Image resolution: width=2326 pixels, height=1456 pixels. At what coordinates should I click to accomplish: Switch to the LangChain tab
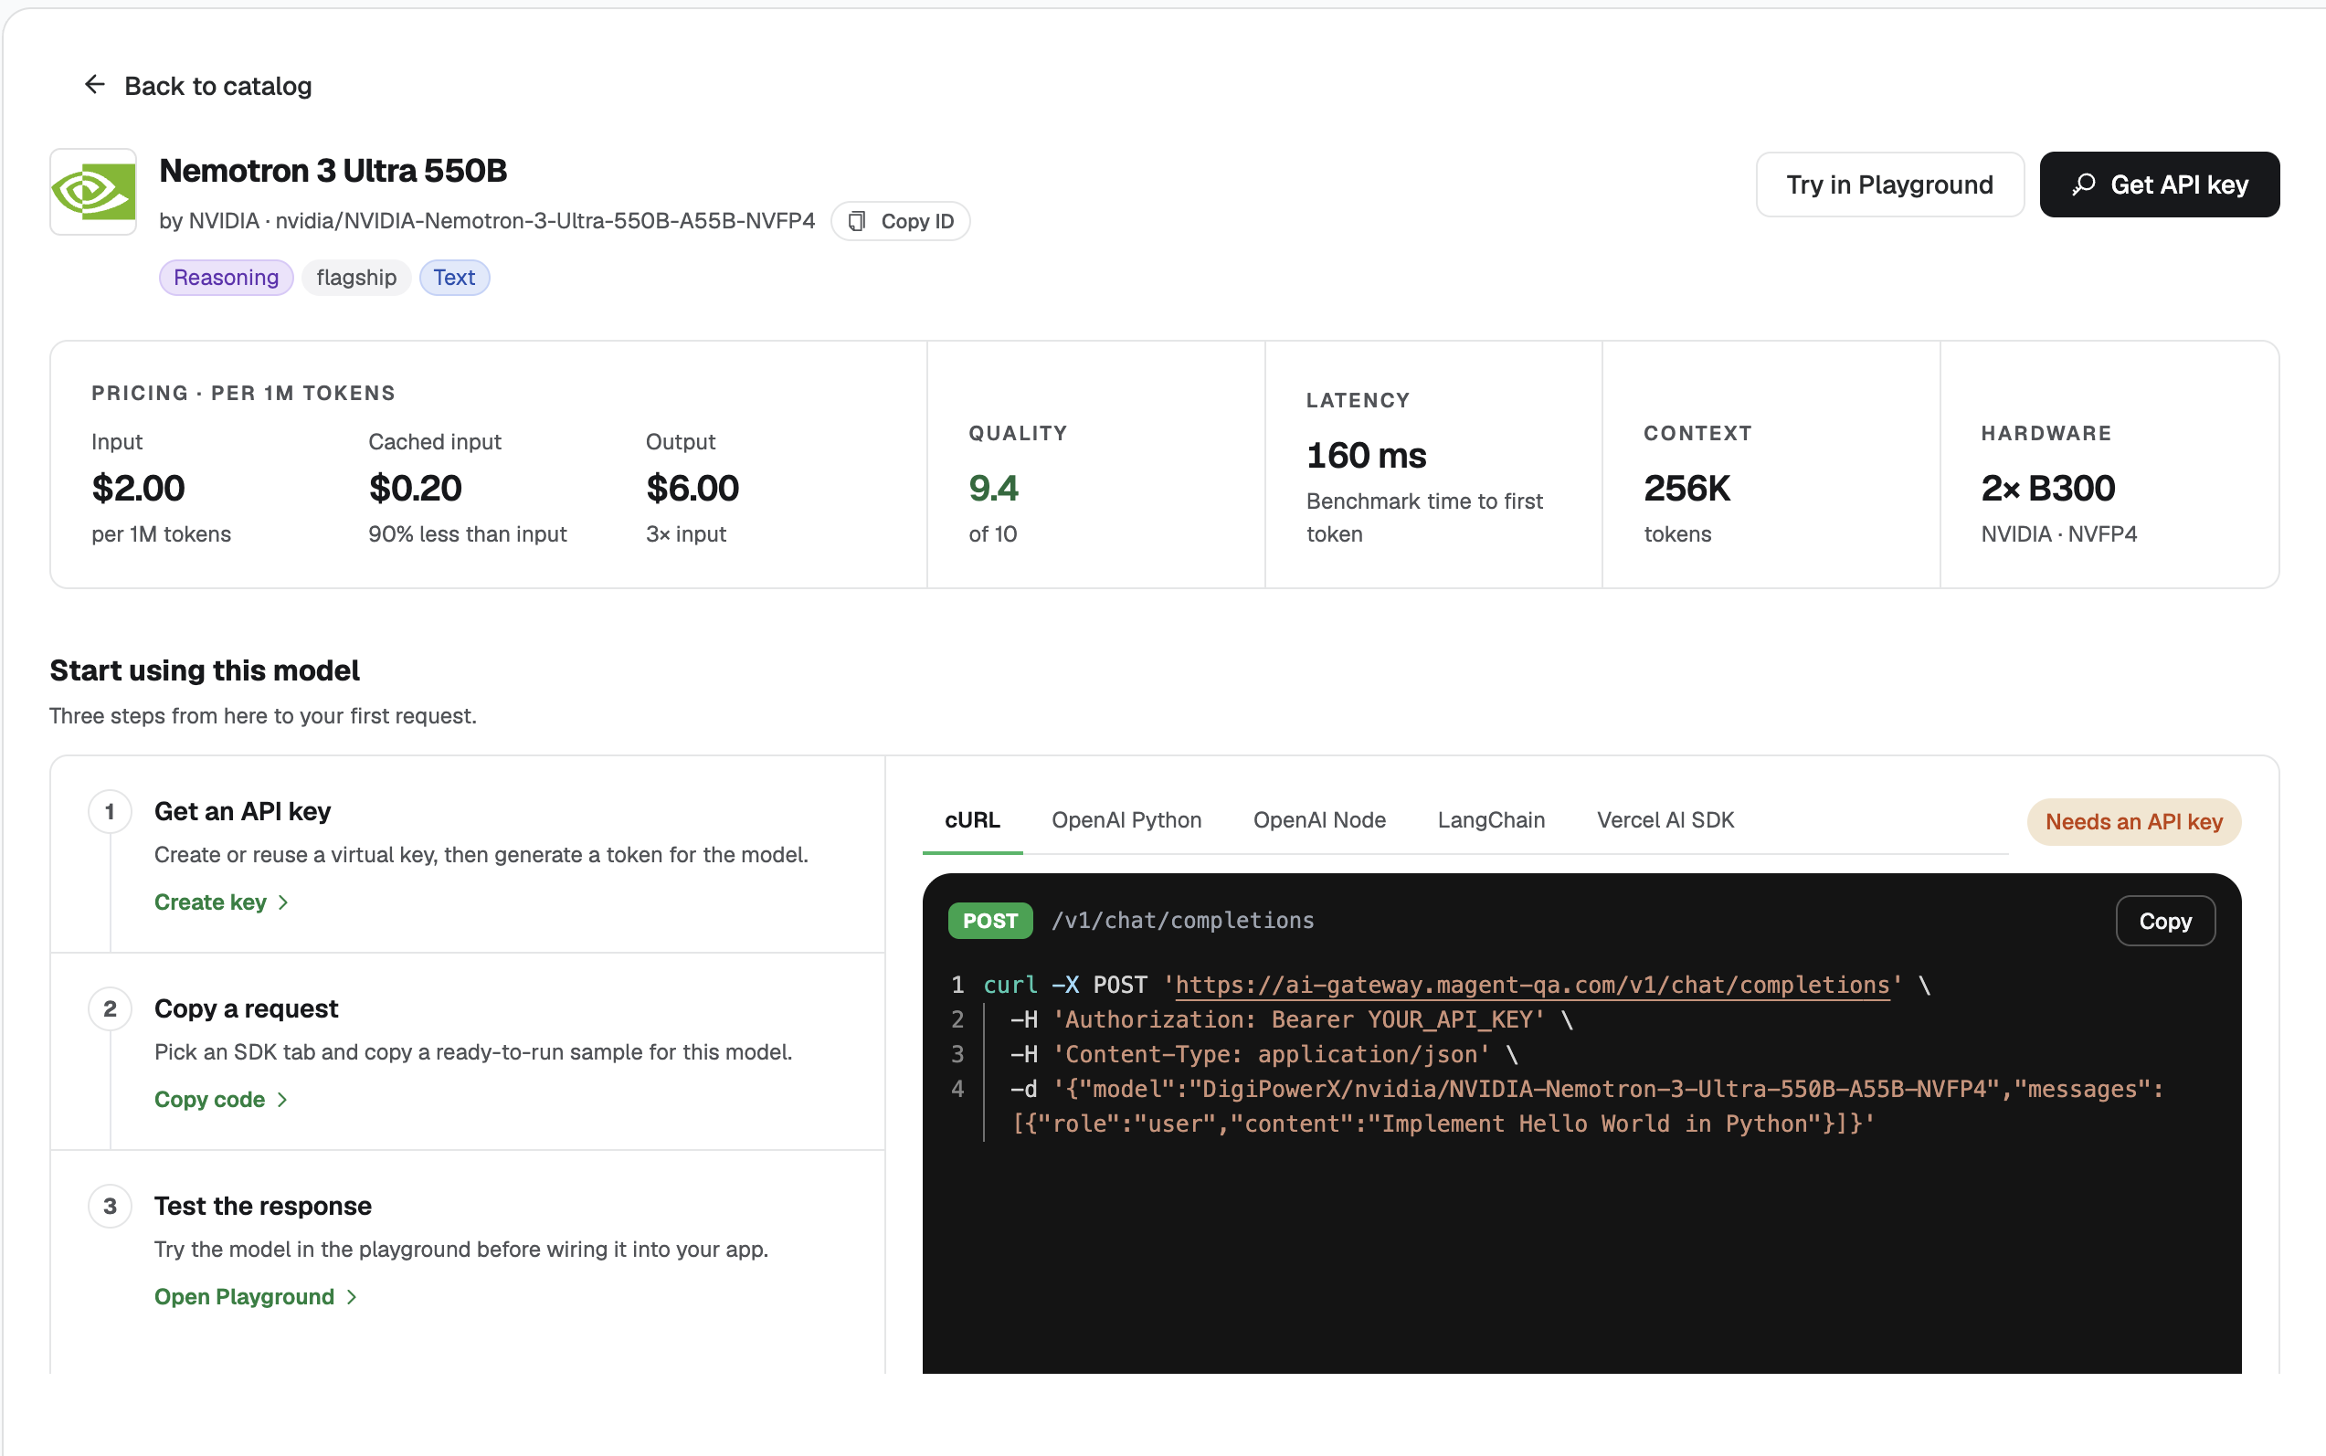click(x=1491, y=820)
